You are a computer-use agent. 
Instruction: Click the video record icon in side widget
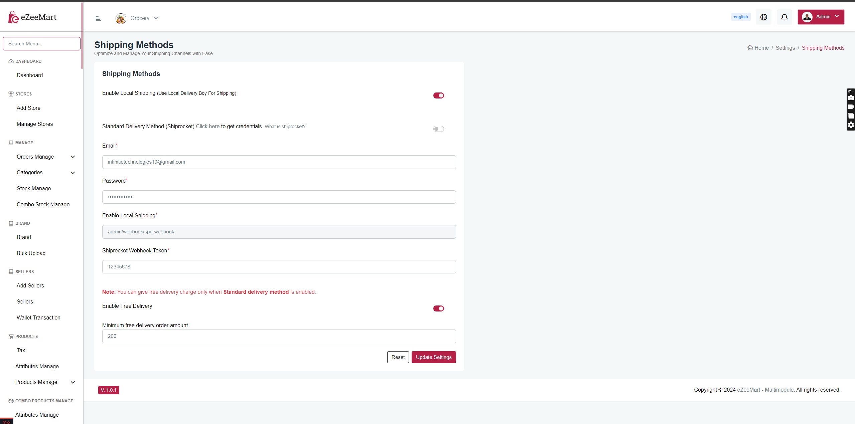point(851,107)
